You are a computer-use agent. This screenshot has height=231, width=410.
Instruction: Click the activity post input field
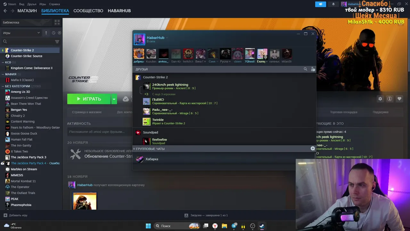100,132
